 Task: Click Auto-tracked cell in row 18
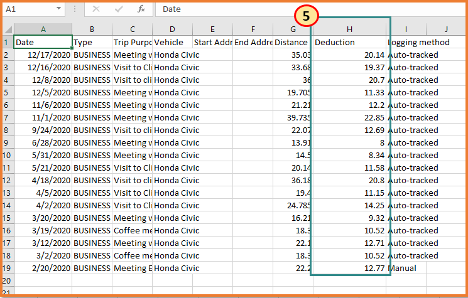pos(406,256)
